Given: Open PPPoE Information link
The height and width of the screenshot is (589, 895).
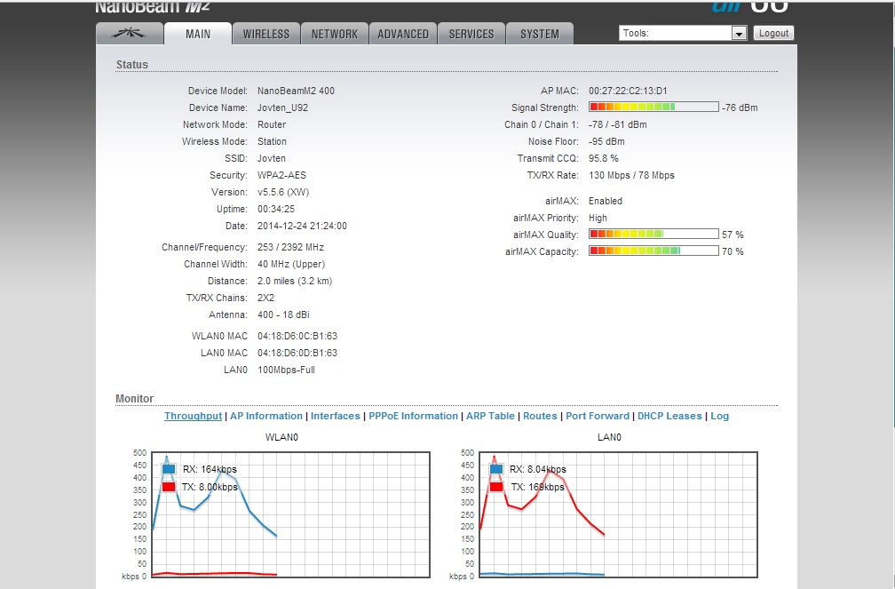Looking at the screenshot, I should pos(413,416).
